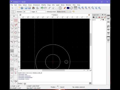Open the Dimension menu
This screenshot has height=90, width=120.
pyautogui.click(x=36, y=5)
